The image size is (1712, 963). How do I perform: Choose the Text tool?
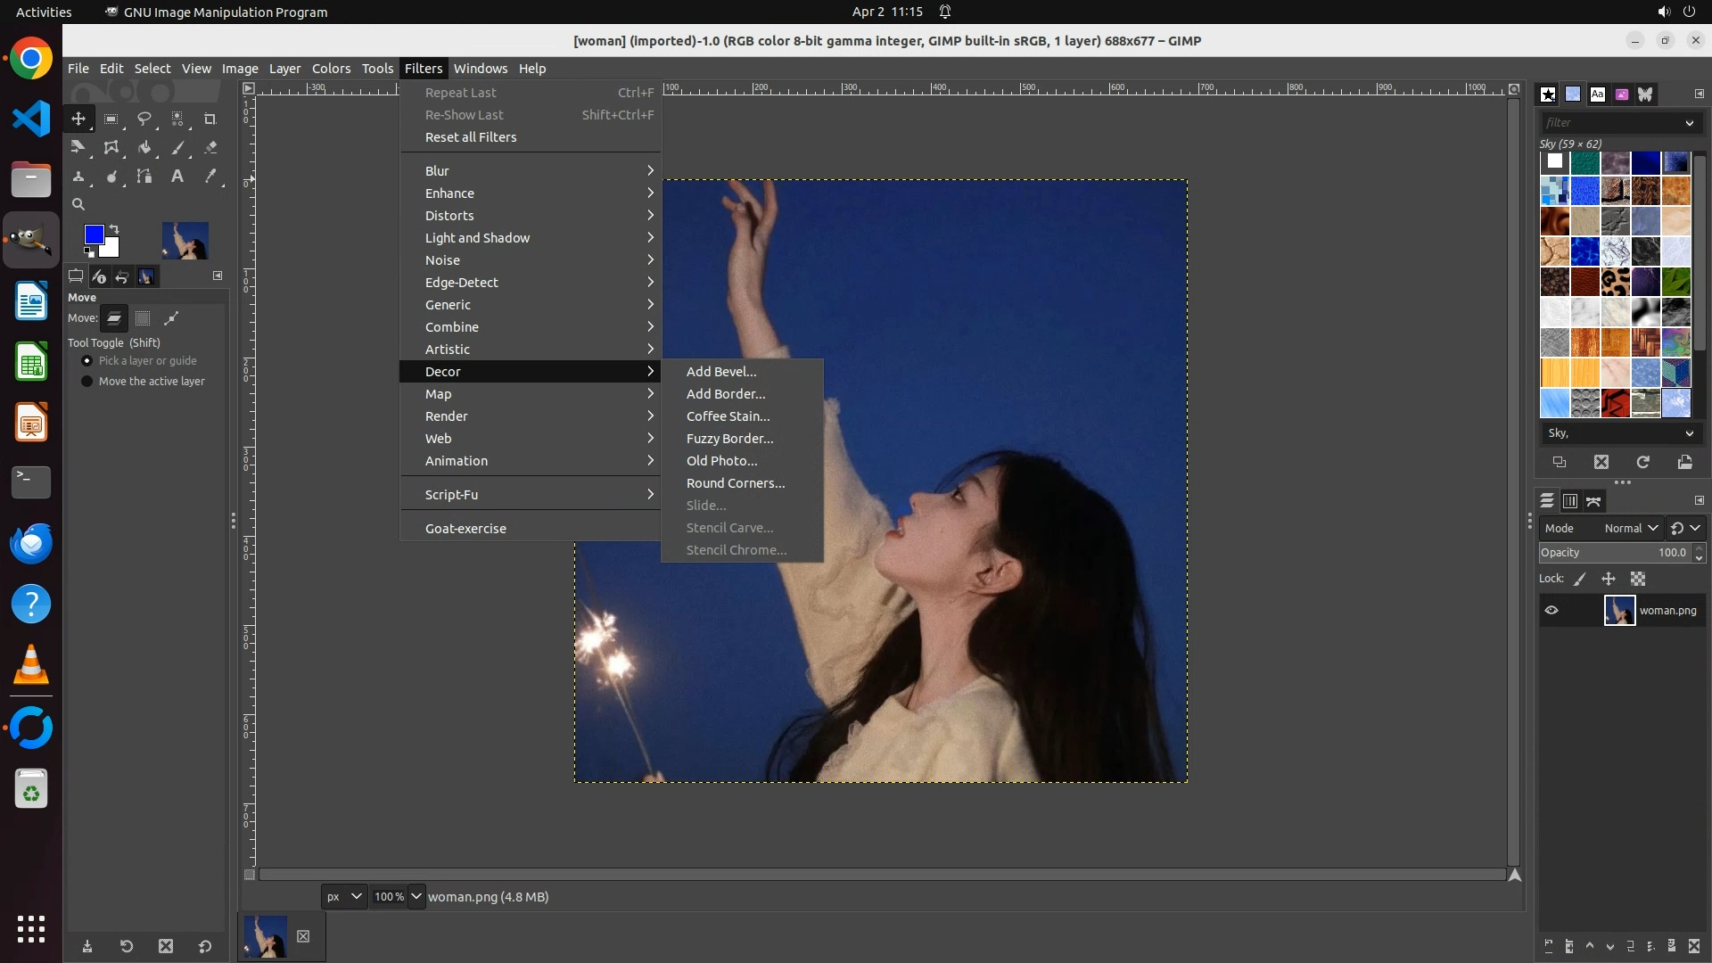[x=177, y=177]
